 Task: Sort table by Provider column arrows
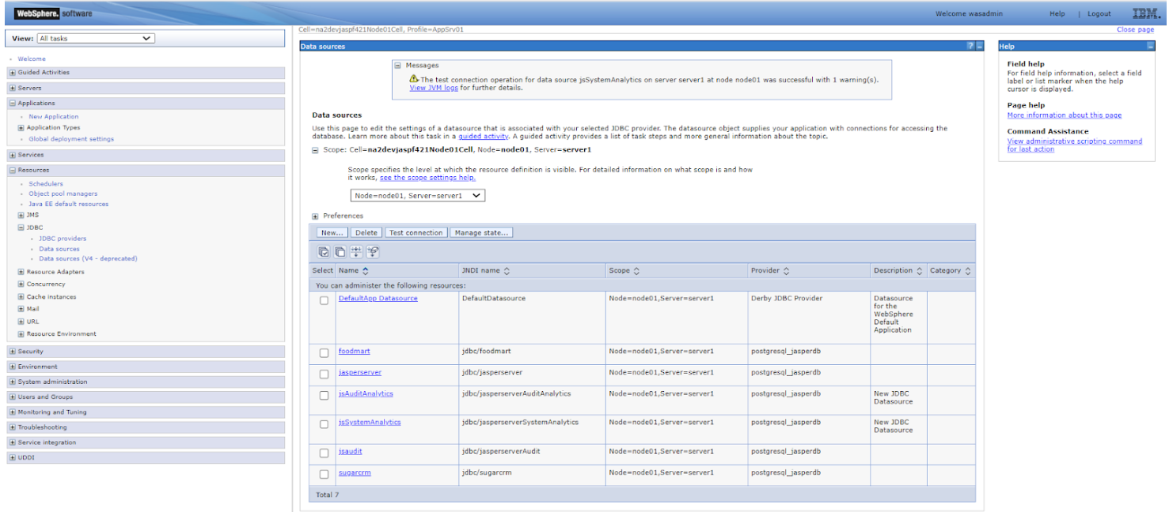786,271
